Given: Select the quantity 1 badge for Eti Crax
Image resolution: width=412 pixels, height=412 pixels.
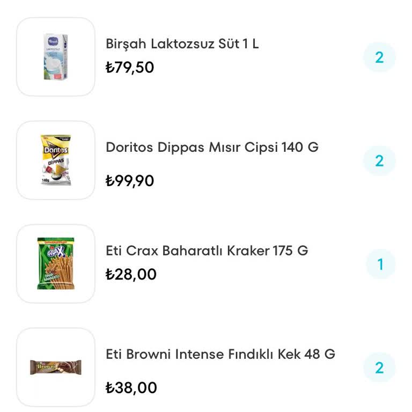Looking at the screenshot, I should 380,264.
